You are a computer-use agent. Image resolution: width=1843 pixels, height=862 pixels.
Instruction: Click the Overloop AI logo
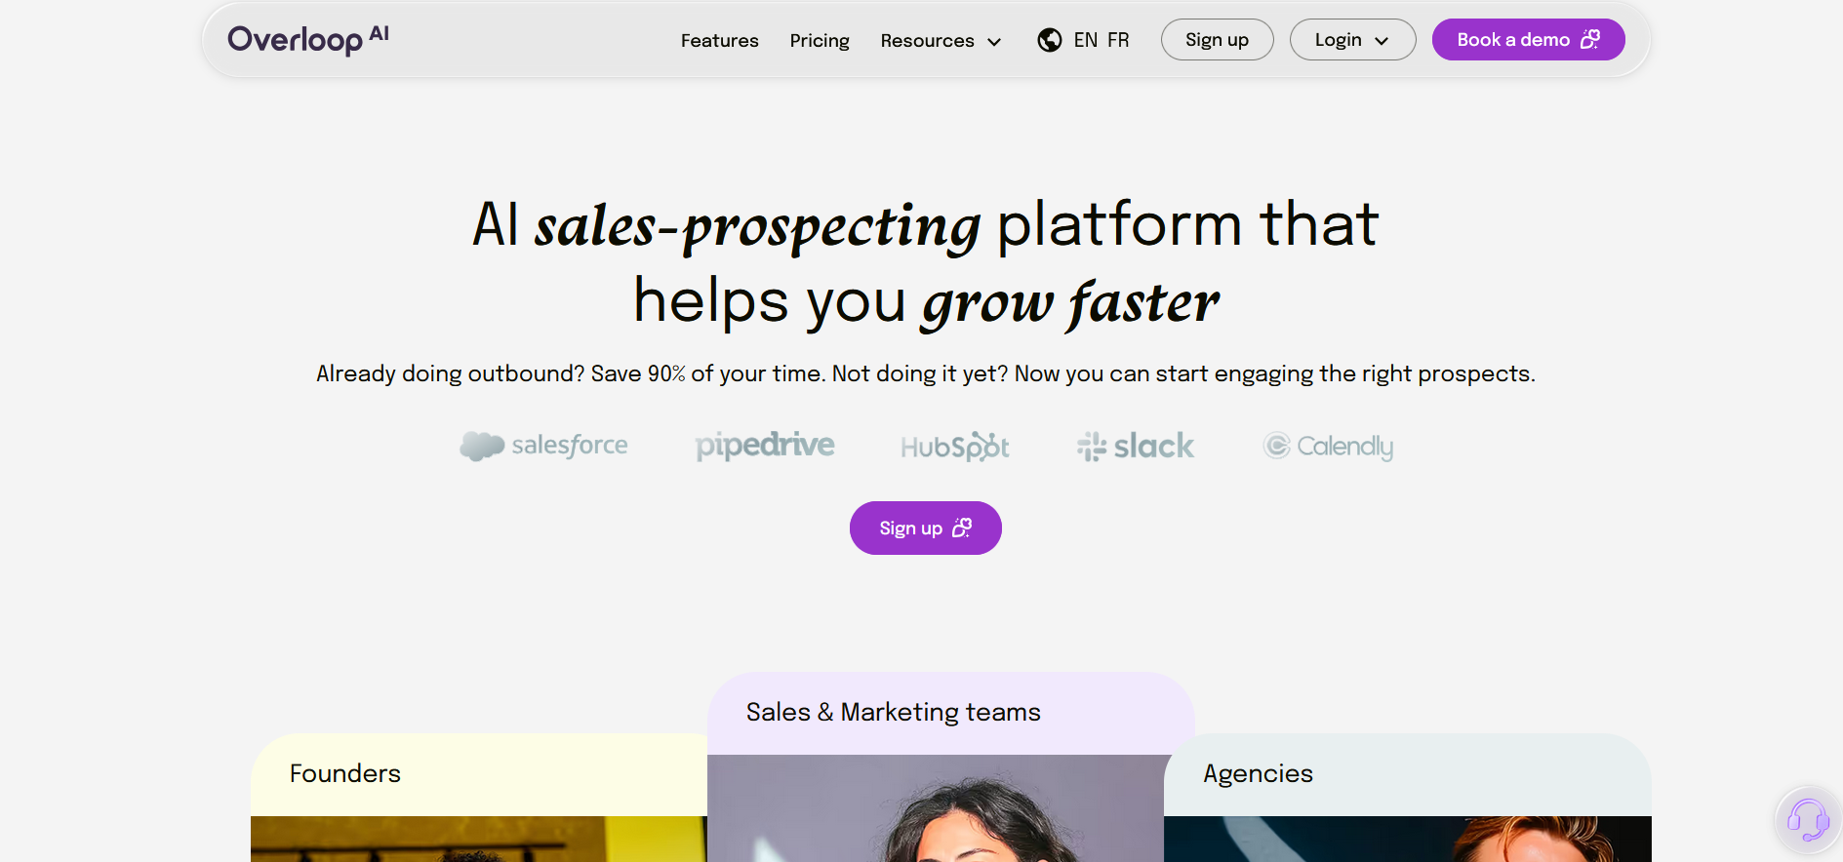pyautogui.click(x=308, y=40)
